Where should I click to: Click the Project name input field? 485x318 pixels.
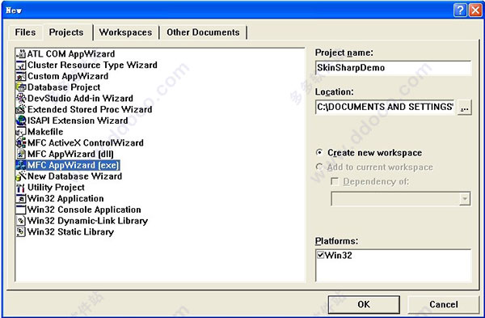(x=394, y=68)
